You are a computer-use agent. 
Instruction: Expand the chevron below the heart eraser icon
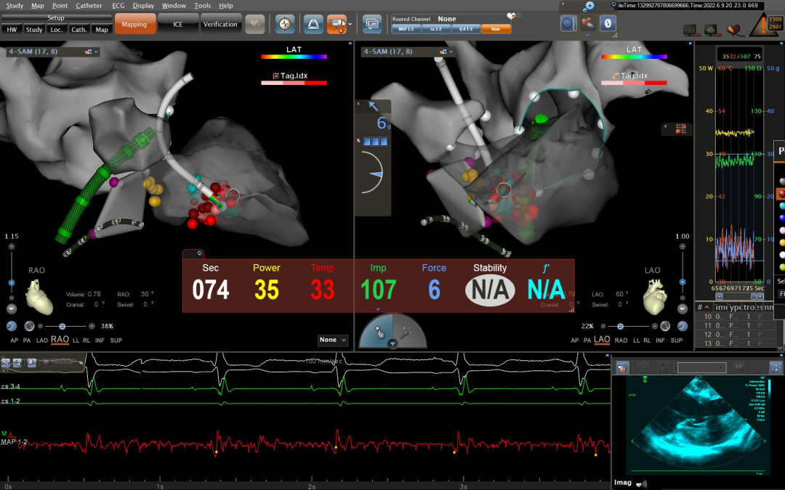point(588,36)
